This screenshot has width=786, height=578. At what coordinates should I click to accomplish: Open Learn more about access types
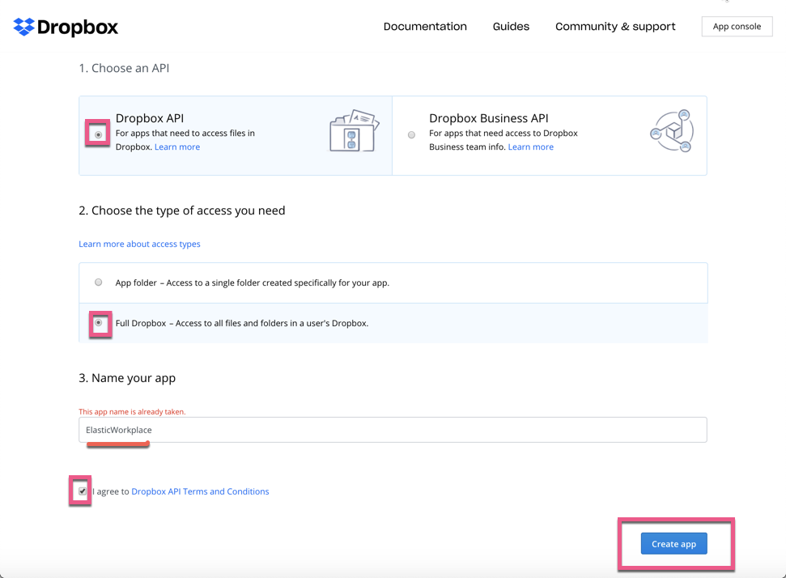[x=139, y=244]
